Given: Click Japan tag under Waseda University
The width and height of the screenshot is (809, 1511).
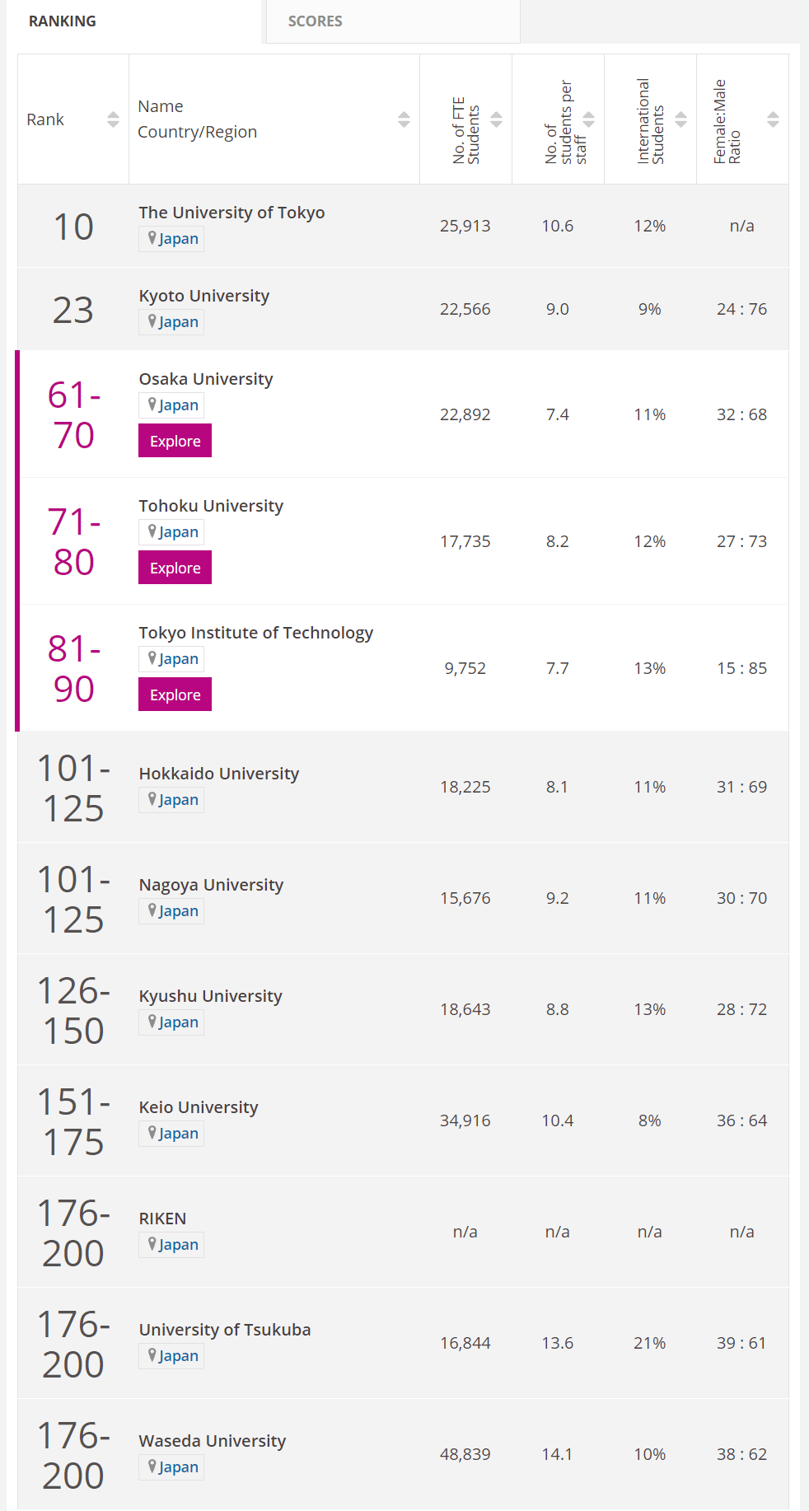Looking at the screenshot, I should [x=178, y=1467].
